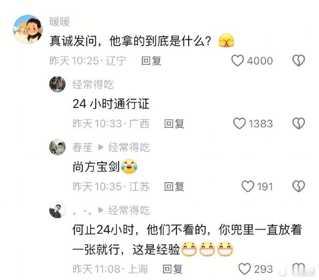Reply to 暖暖's comment via 回复
Screen dimensions: 319x280
(x=151, y=61)
